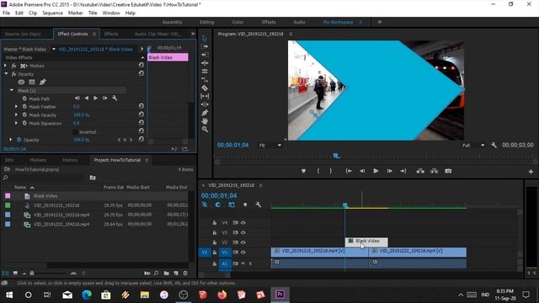Select the Zoom tool in tools panel
This screenshot has width=539, height=303.
tap(205, 129)
